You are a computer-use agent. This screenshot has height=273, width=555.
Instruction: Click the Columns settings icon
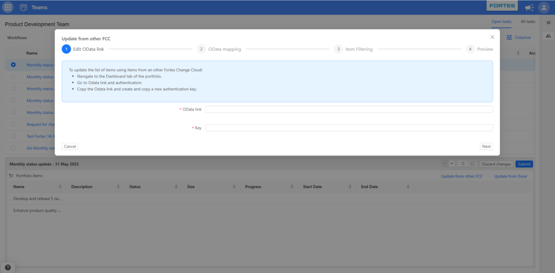(509, 37)
